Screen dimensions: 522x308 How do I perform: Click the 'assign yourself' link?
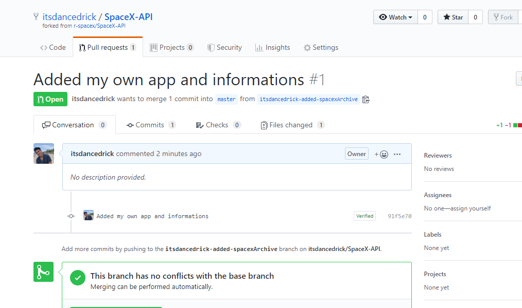(471, 208)
